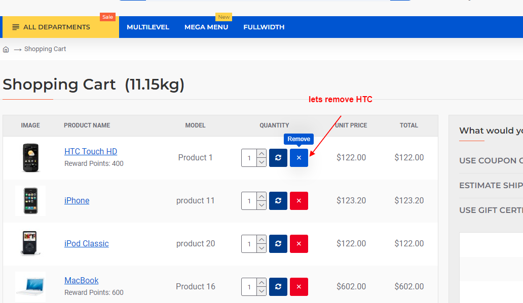The height and width of the screenshot is (303, 523).
Task: Click the Sale badge on All Departments
Action: pos(107,17)
